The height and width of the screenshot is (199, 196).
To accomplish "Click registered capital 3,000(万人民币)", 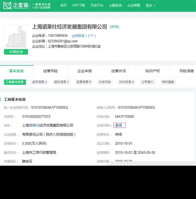I will click(x=34, y=143).
